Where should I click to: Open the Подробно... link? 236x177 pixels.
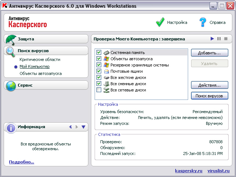tap(21, 162)
